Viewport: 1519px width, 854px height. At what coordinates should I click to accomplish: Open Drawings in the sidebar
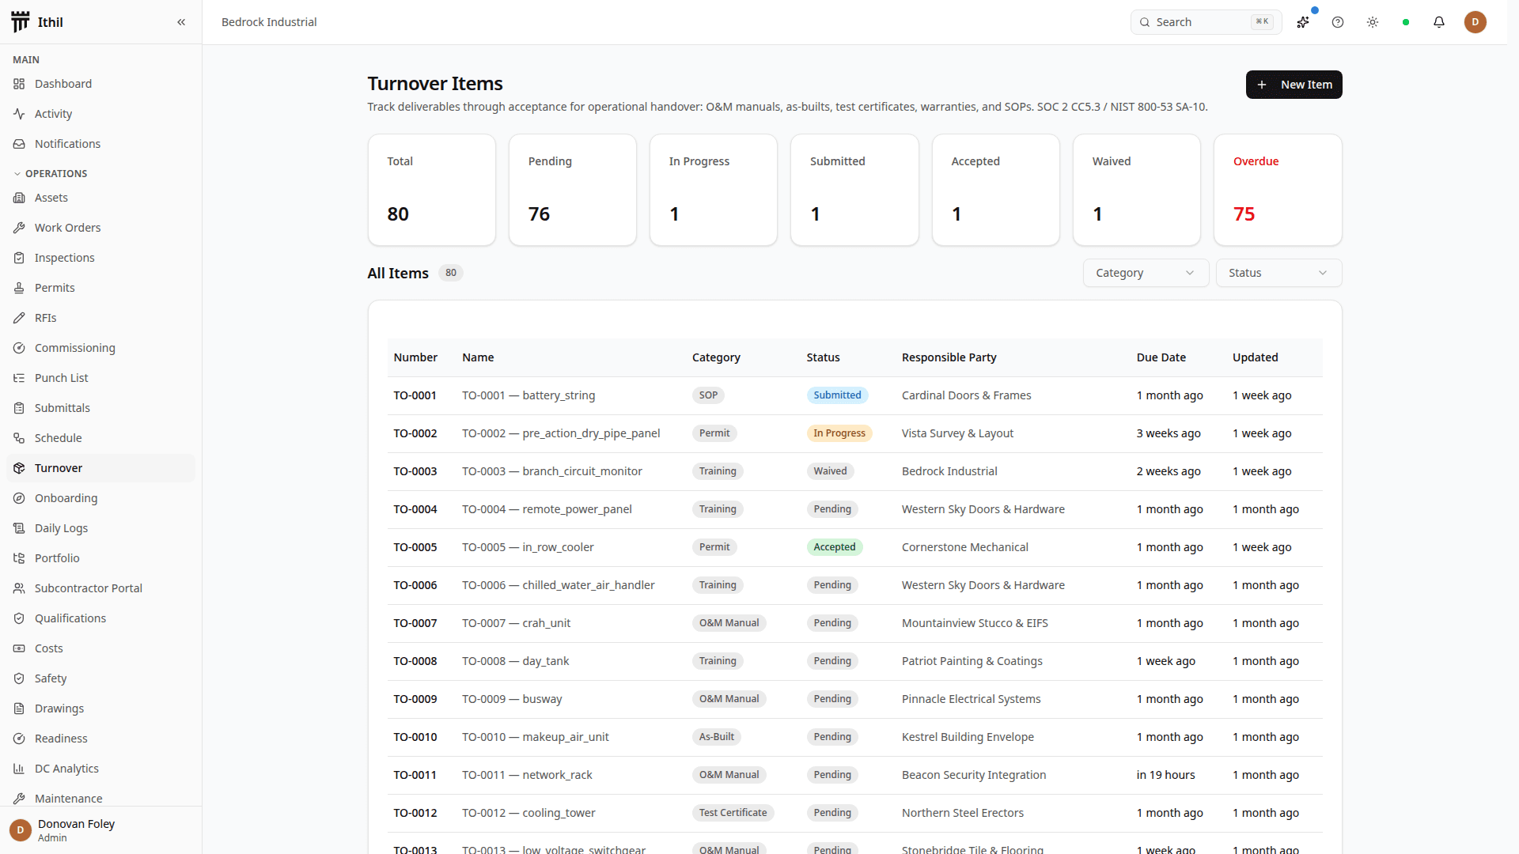100,709
